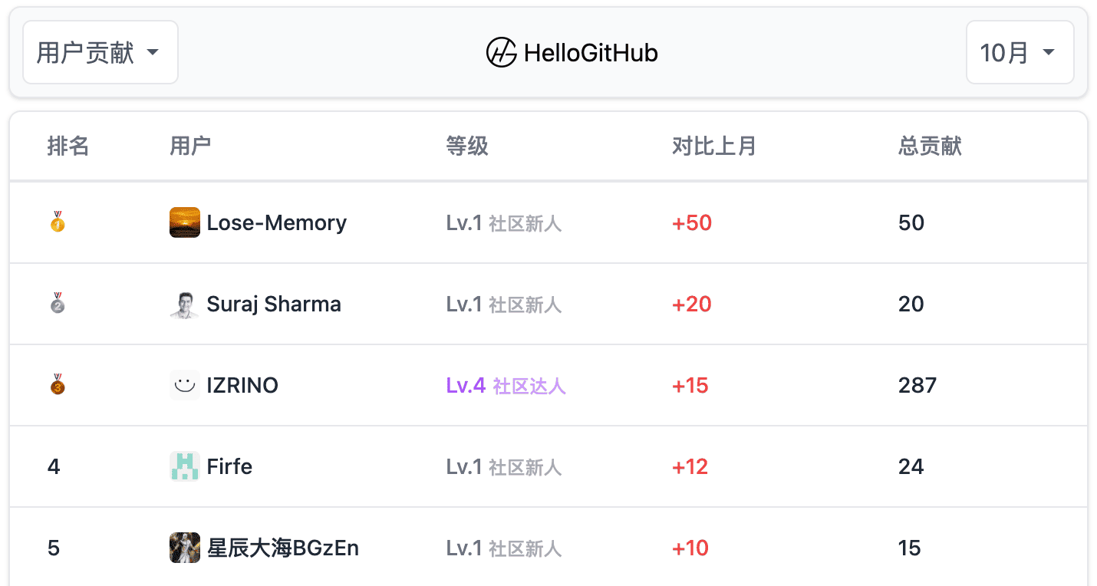Click IZRINO's smiley face avatar

pos(185,385)
